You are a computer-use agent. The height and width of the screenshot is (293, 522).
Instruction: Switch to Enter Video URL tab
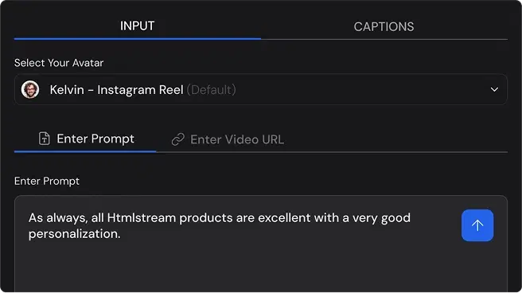point(237,139)
